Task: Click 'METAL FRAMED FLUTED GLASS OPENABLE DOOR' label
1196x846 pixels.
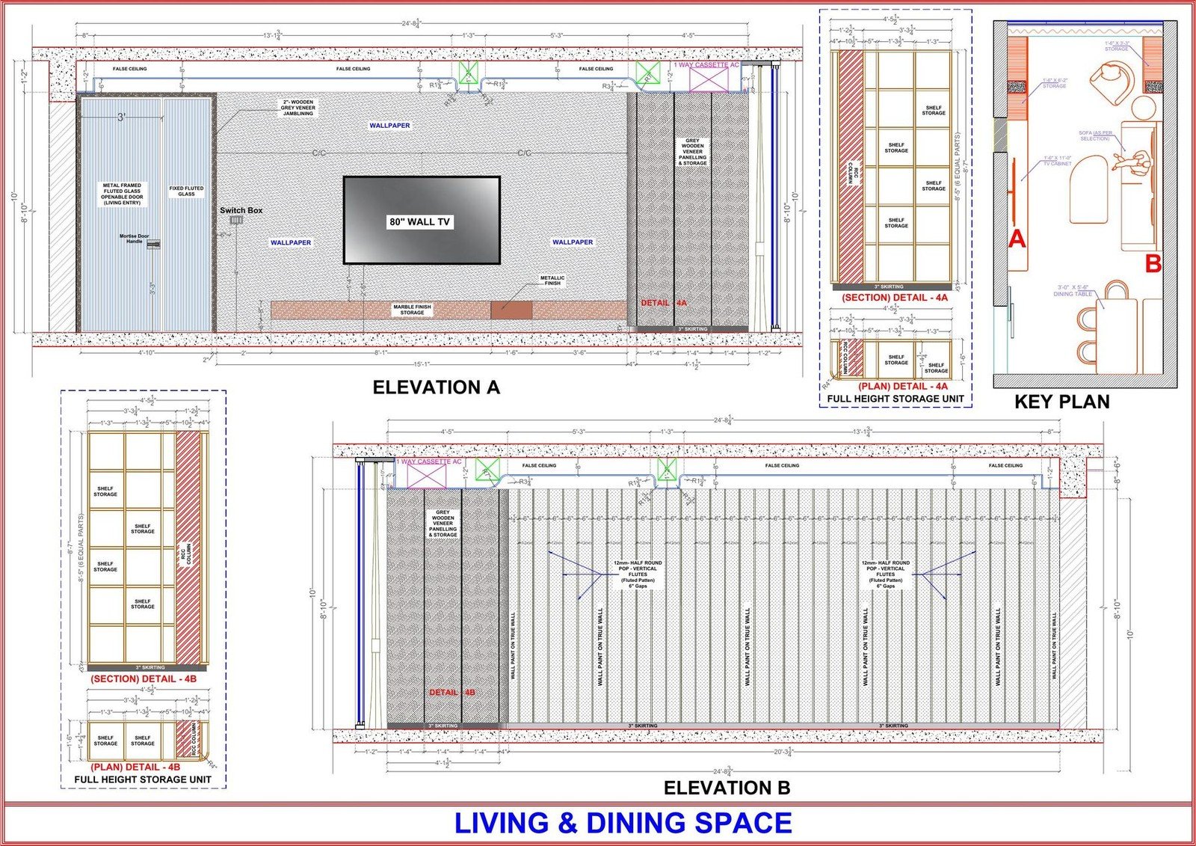Action: (122, 194)
